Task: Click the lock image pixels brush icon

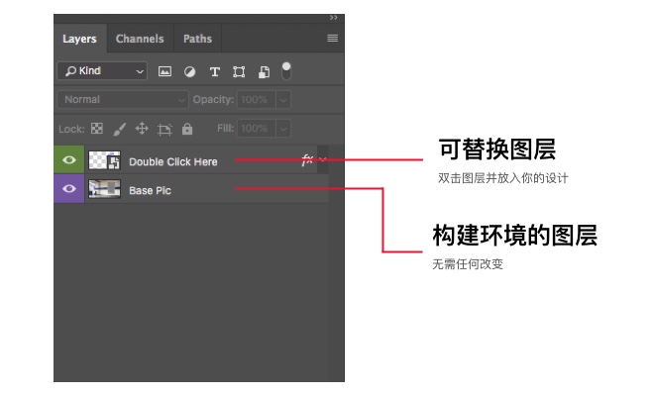Action: click(x=119, y=129)
